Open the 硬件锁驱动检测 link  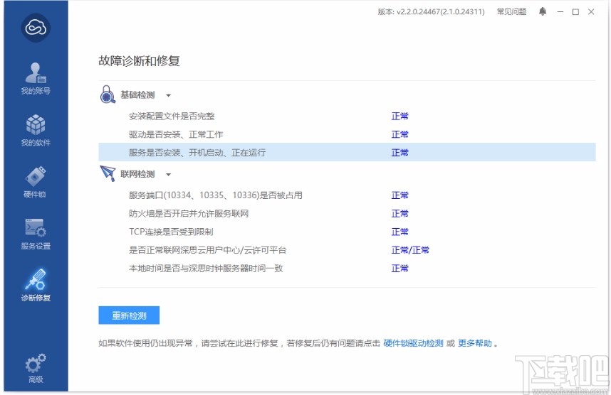coord(413,343)
